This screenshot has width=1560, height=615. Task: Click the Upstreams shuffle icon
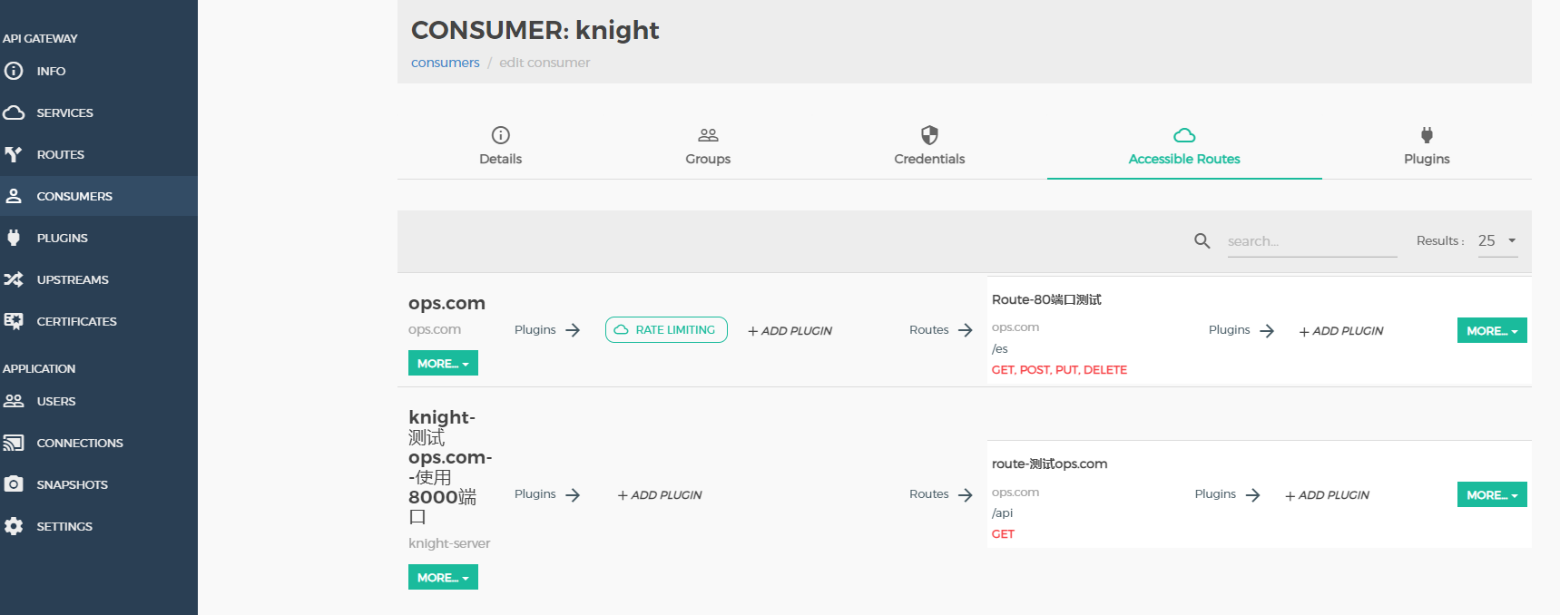click(x=14, y=279)
